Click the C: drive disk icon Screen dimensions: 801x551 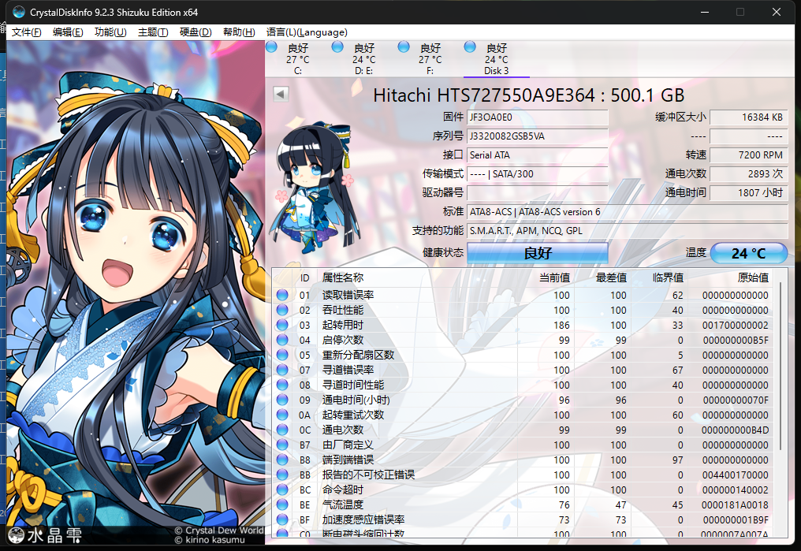(x=272, y=47)
